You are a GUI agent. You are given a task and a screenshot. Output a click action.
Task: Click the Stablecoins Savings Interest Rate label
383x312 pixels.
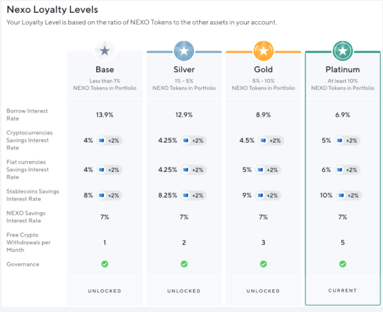33,195
